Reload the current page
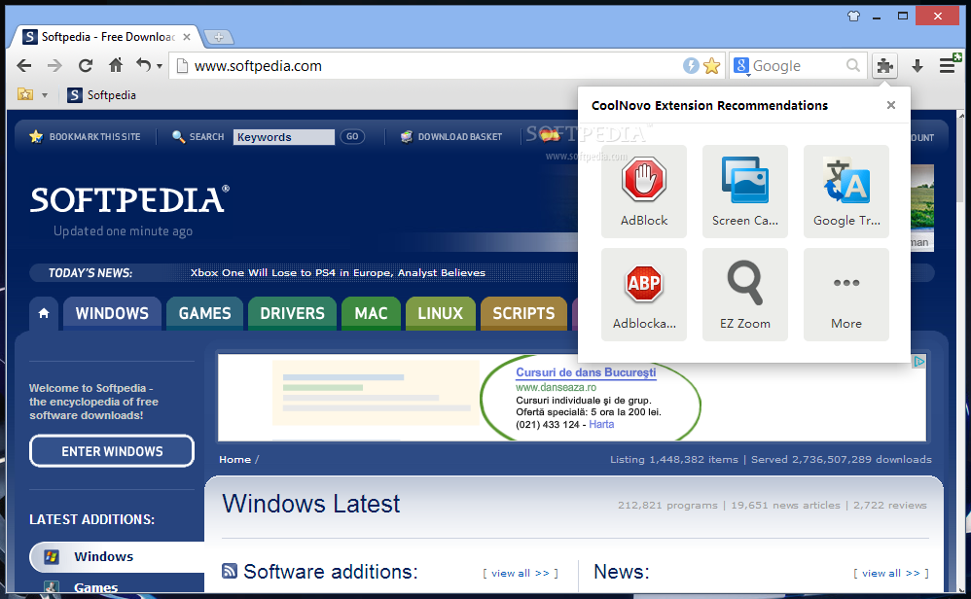This screenshot has width=971, height=599. [86, 65]
